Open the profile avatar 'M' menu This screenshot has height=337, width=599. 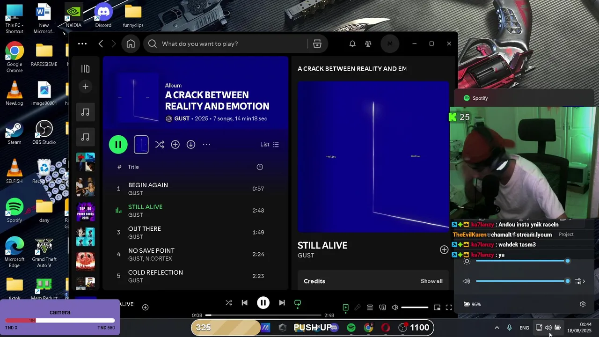tap(390, 44)
